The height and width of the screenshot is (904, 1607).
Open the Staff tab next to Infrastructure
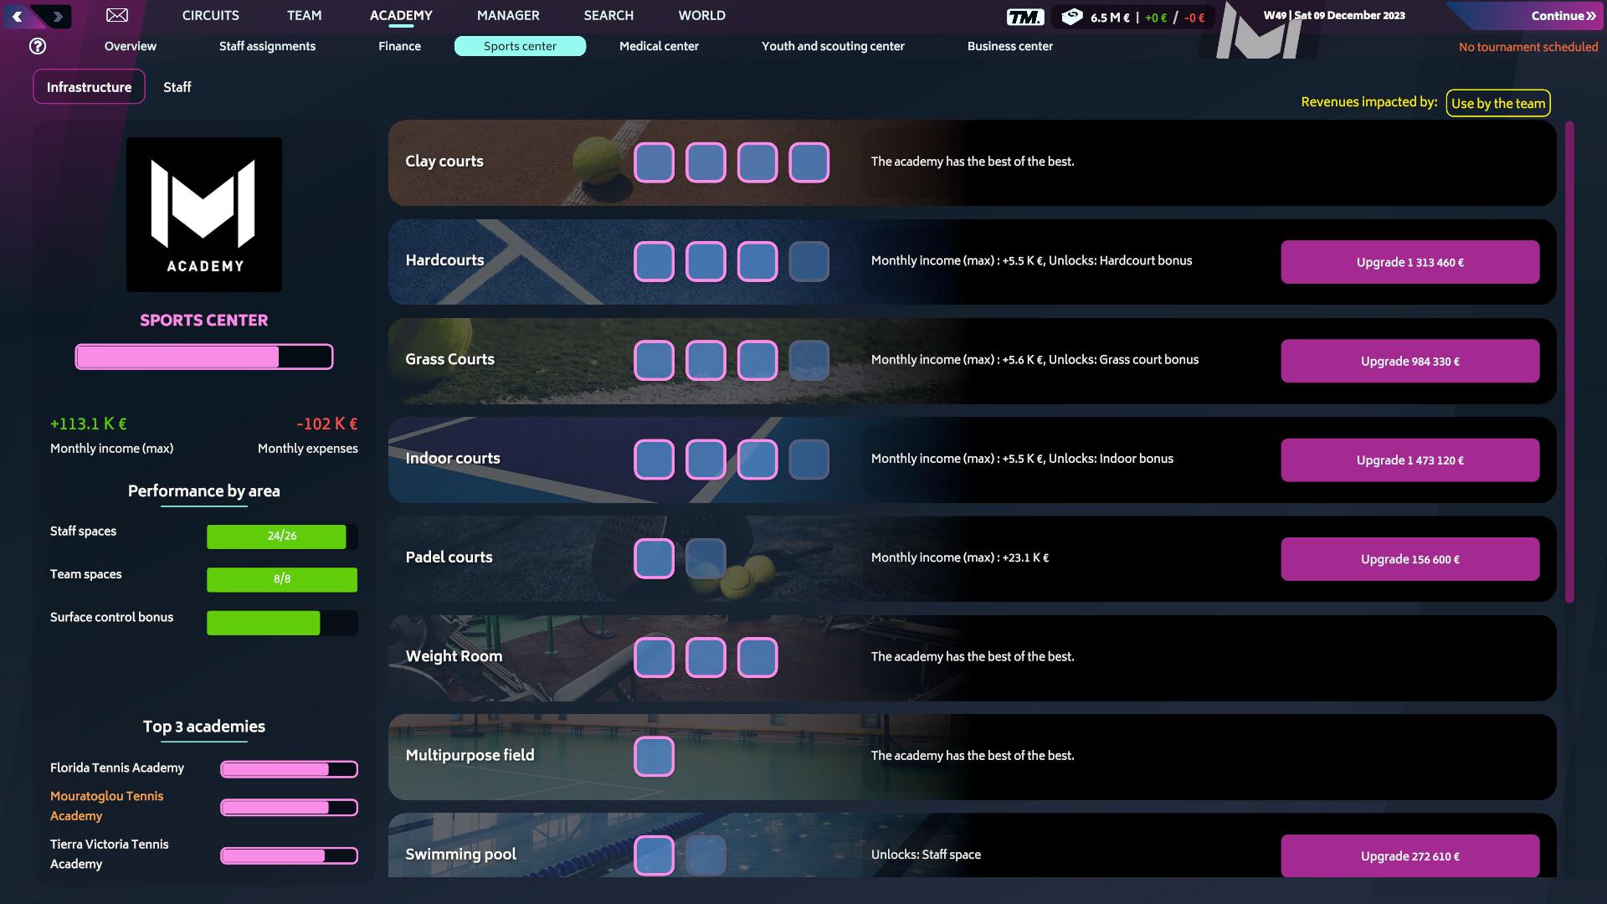click(x=177, y=86)
